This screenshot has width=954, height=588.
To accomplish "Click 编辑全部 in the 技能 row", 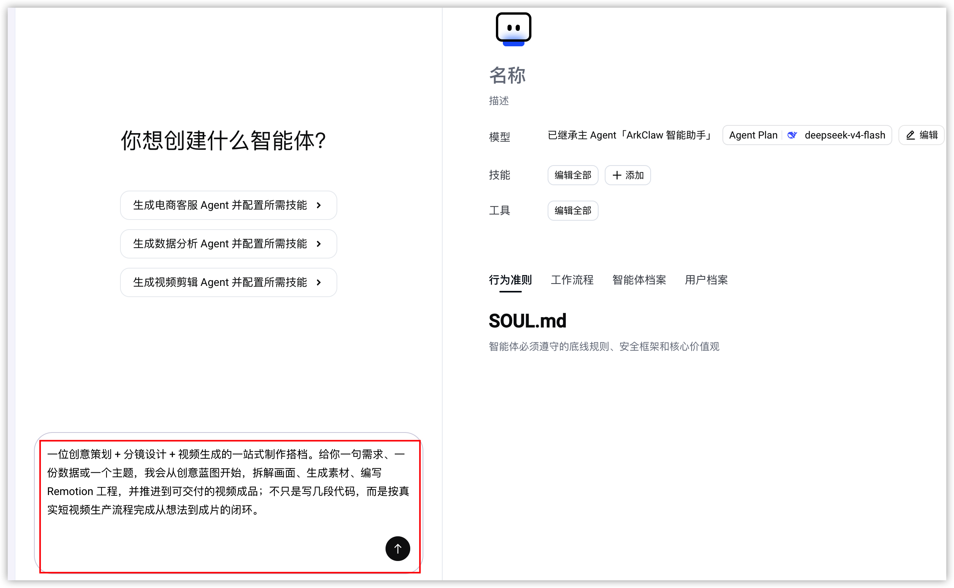I will coord(572,175).
